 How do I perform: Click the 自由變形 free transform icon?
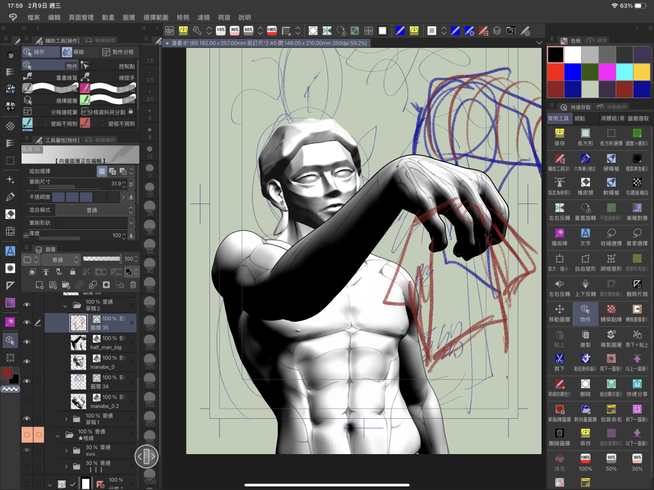[x=585, y=258]
